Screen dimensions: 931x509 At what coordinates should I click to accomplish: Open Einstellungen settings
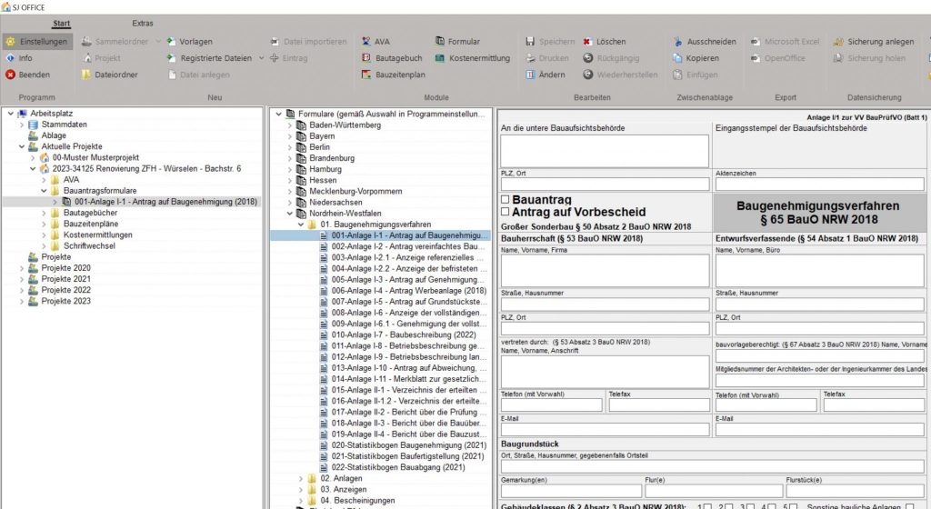(10, 42)
